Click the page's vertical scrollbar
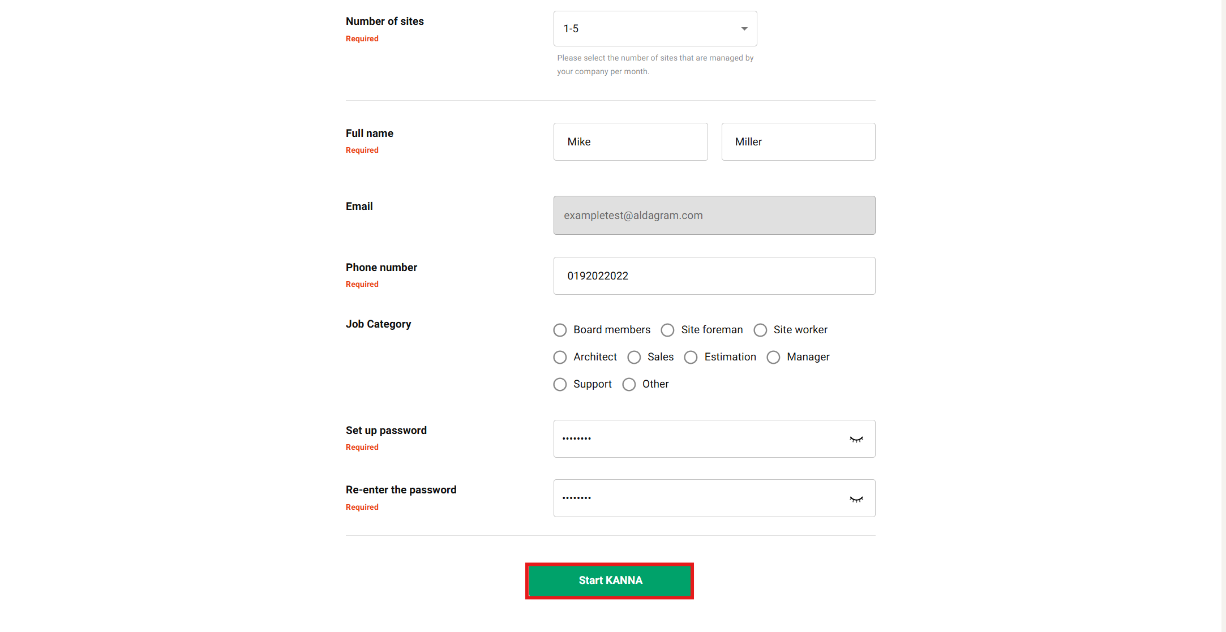The image size is (1226, 632). [1223, 316]
